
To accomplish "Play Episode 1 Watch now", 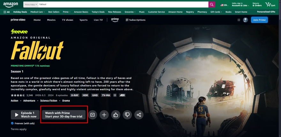I will [25, 115].
